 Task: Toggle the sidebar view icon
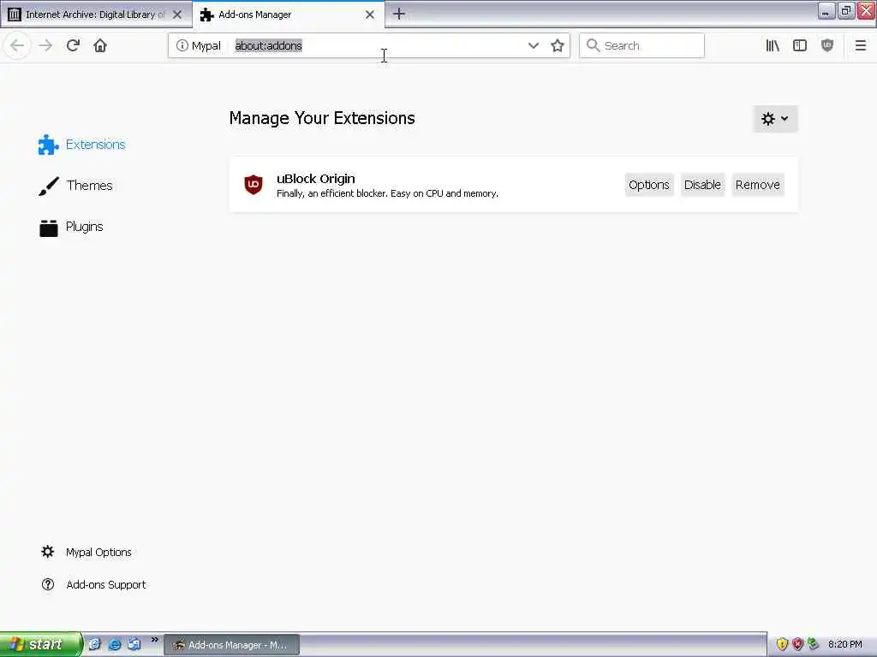click(800, 46)
